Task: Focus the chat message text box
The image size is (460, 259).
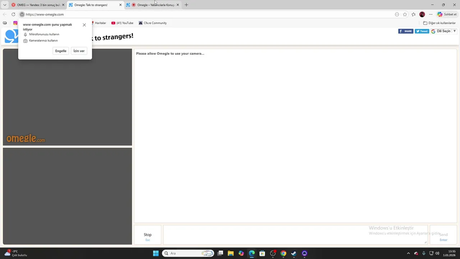Action: [x=295, y=235]
